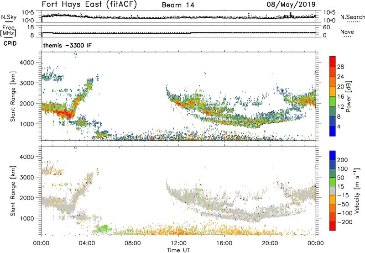Click the Power color bar's blue bottom segment
This screenshot has height=253, width=365.
click(333, 131)
